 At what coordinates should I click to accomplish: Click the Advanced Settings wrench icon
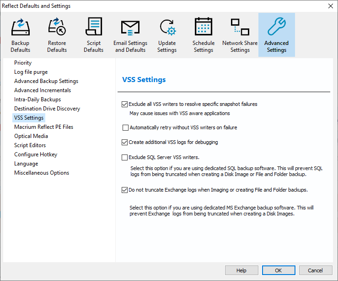point(277,28)
